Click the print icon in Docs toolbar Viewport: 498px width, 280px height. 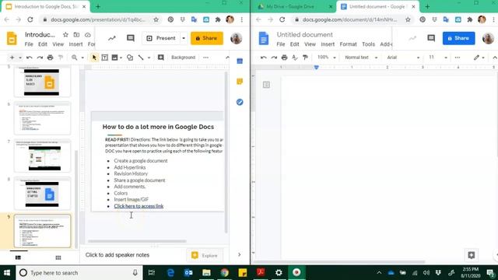[x=284, y=58]
